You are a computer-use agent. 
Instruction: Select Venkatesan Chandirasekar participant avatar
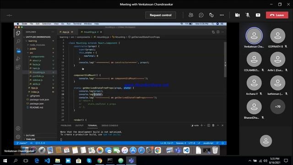click(254, 36)
